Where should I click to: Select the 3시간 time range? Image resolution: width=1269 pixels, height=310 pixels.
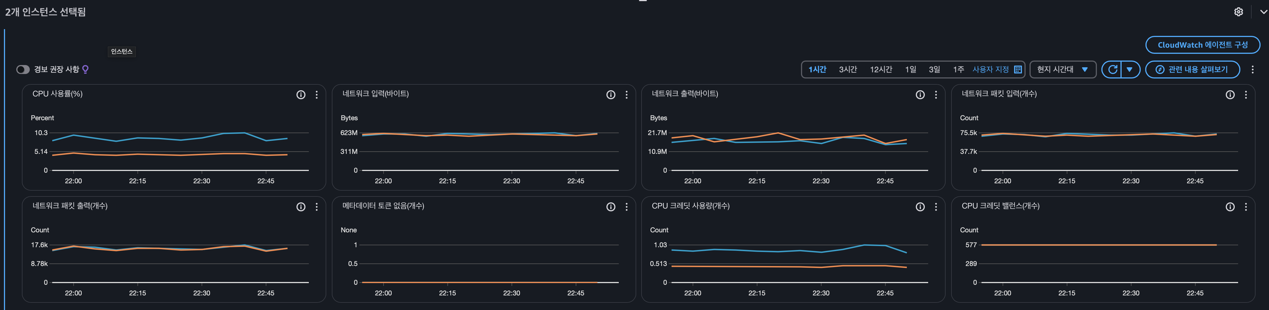[847, 70]
